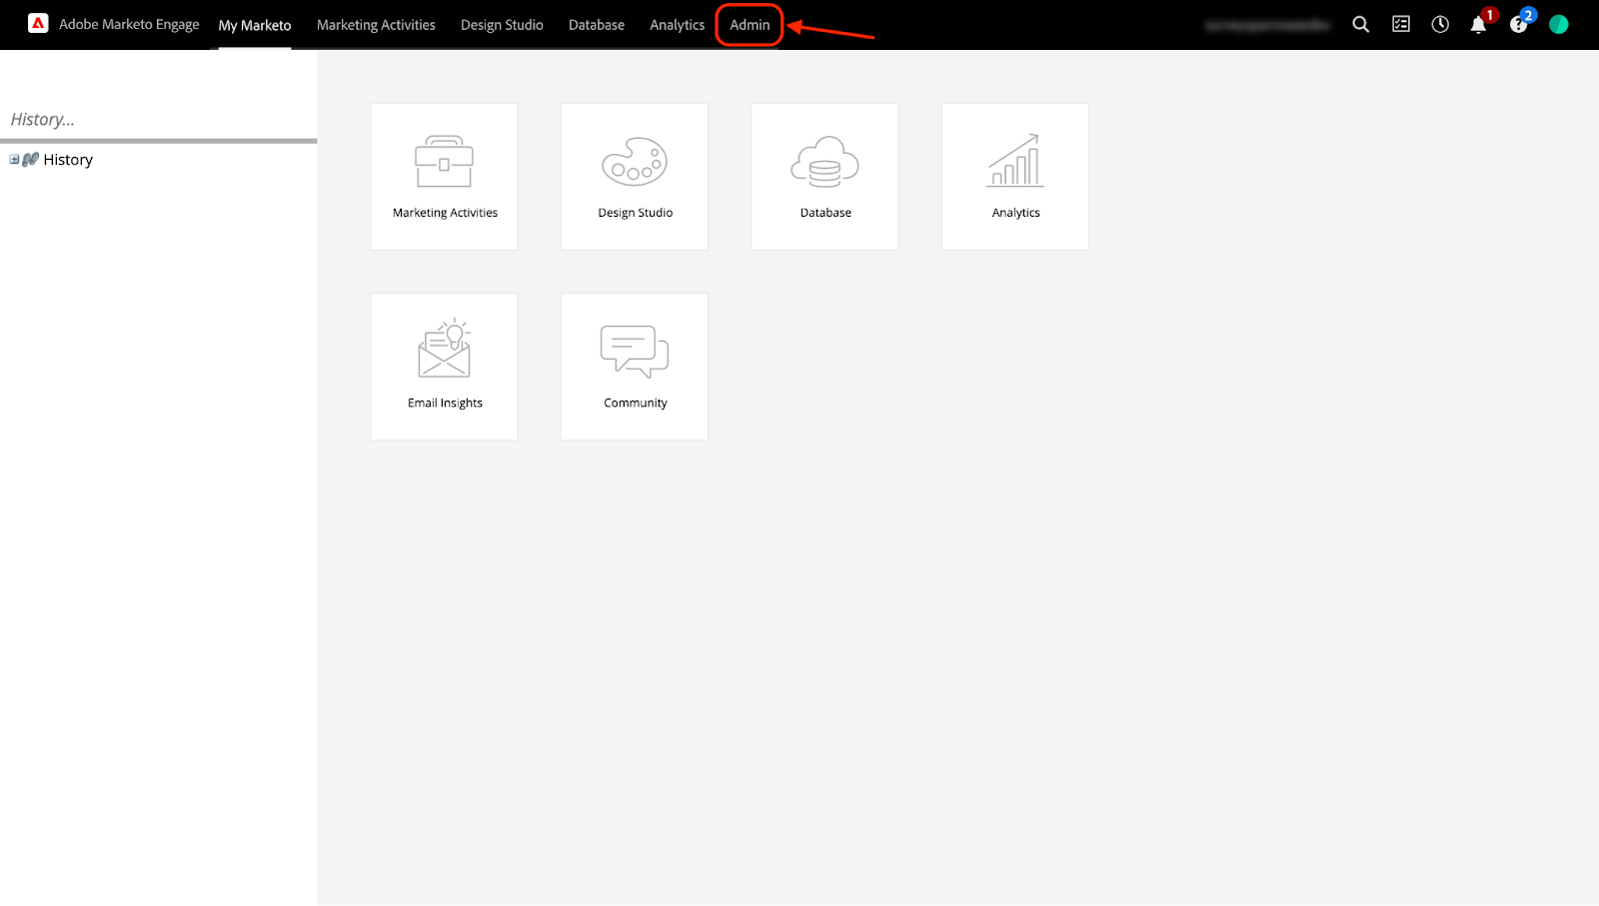Open the clock history icon

click(x=1439, y=24)
